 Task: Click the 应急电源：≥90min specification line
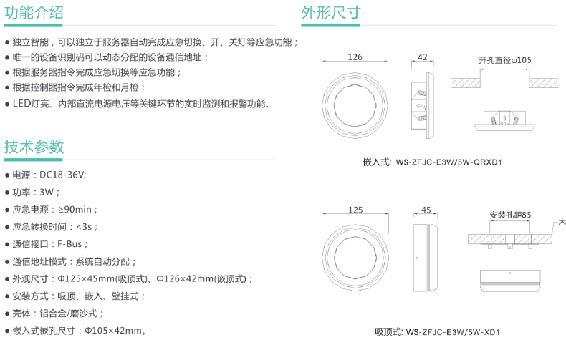point(54,210)
